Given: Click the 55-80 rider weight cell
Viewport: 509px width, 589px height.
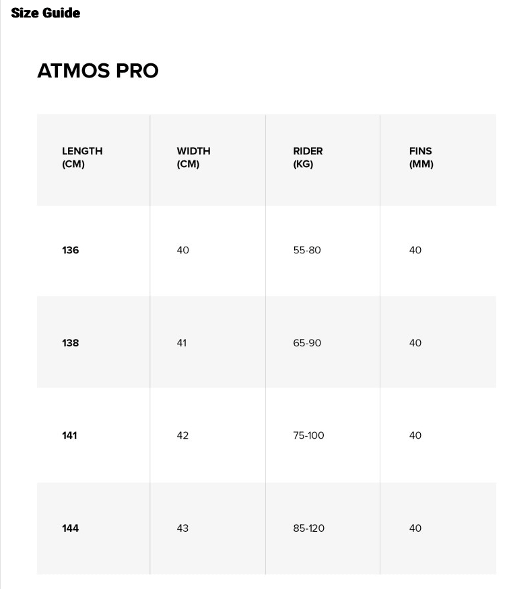Looking at the screenshot, I should 307,250.
